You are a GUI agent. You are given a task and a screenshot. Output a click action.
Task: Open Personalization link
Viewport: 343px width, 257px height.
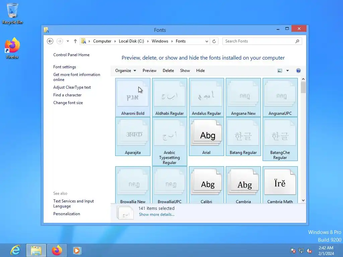coord(67,214)
